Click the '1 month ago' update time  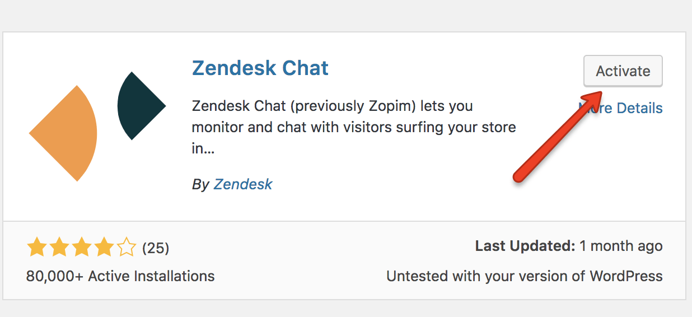pos(621,246)
